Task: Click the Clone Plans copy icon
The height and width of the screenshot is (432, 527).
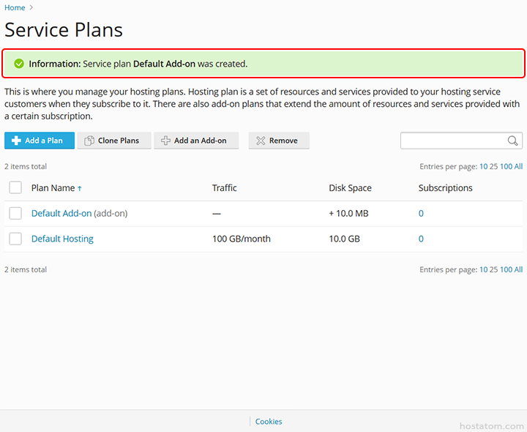Action: pos(89,141)
